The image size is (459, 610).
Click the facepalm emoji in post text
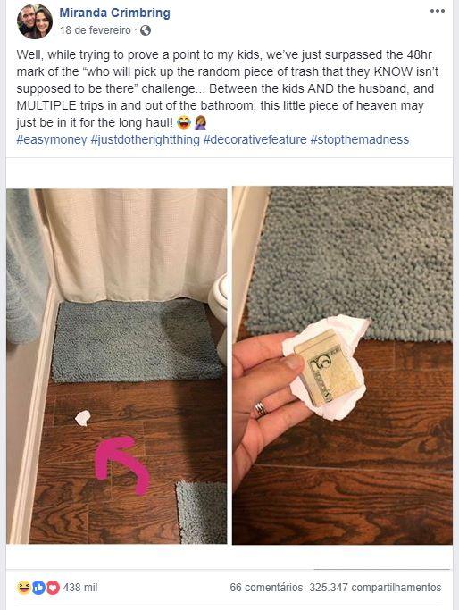point(200,123)
